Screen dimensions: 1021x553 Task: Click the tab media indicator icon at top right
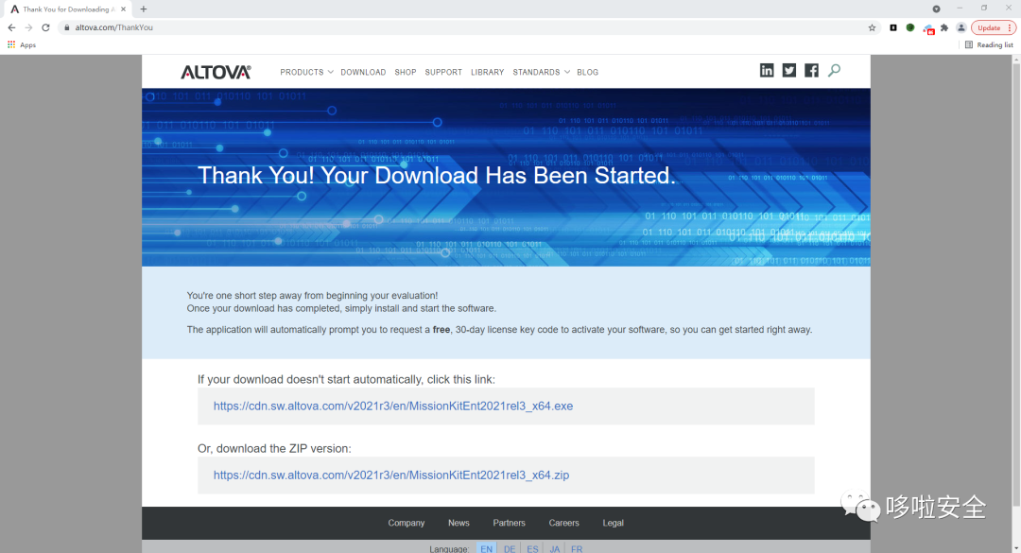click(x=936, y=9)
